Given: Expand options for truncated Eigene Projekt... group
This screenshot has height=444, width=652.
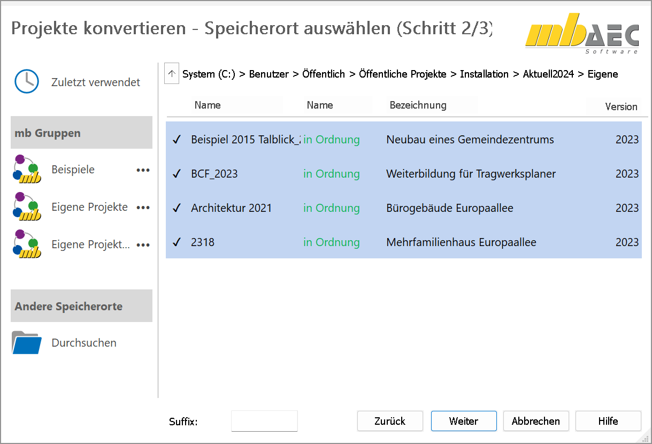Looking at the screenshot, I should (143, 245).
